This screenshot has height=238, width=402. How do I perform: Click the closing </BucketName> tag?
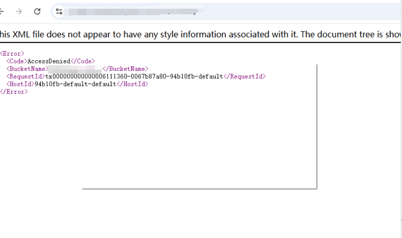(x=125, y=69)
